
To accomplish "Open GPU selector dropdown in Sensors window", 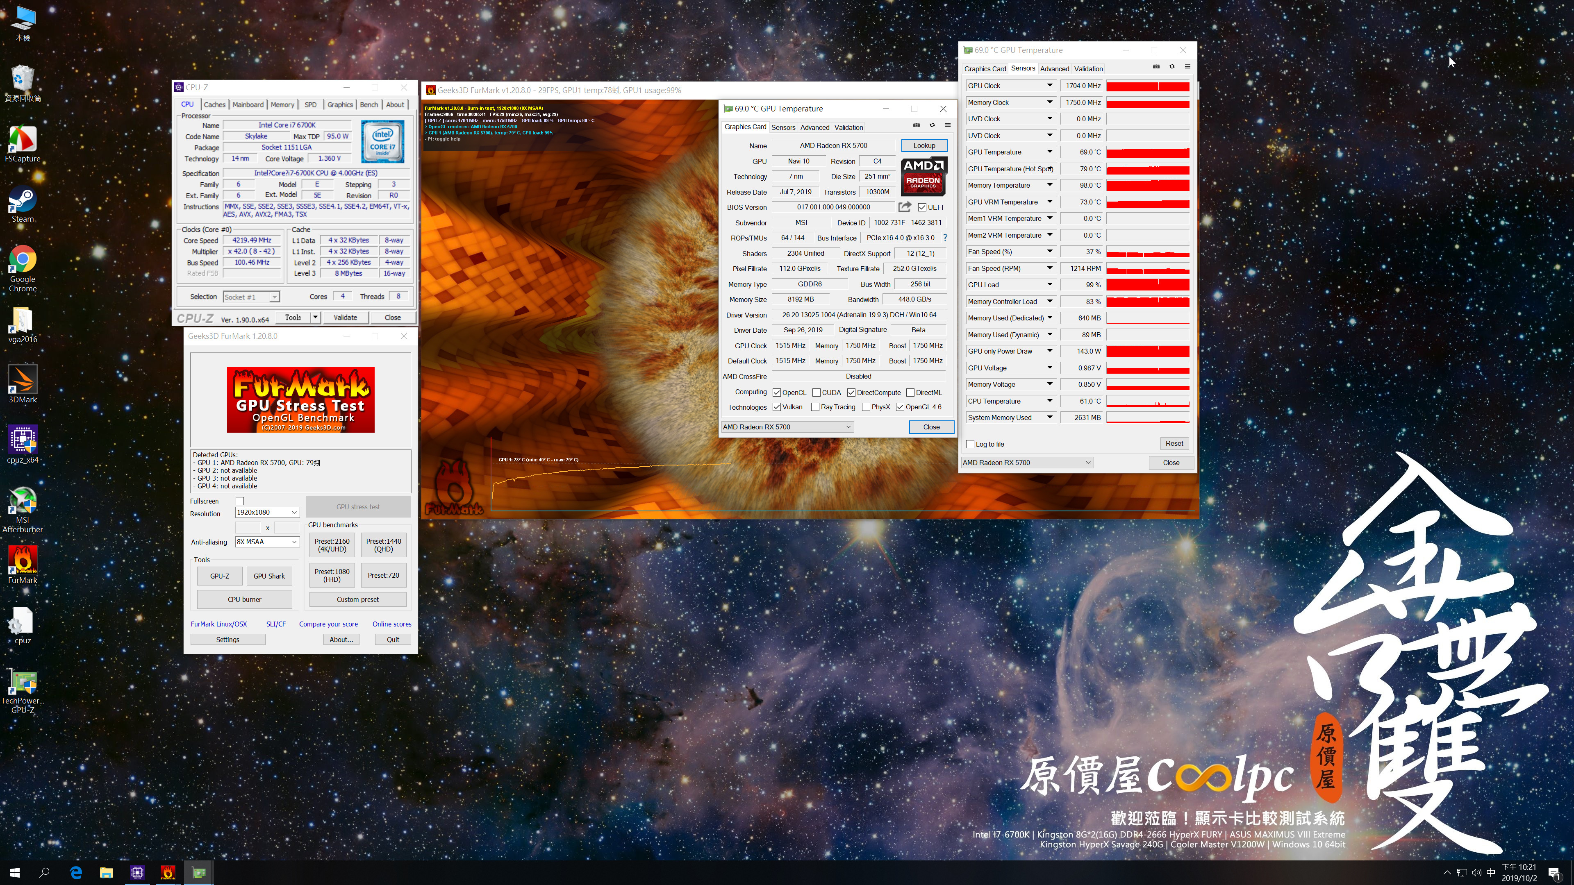I will 1027,462.
